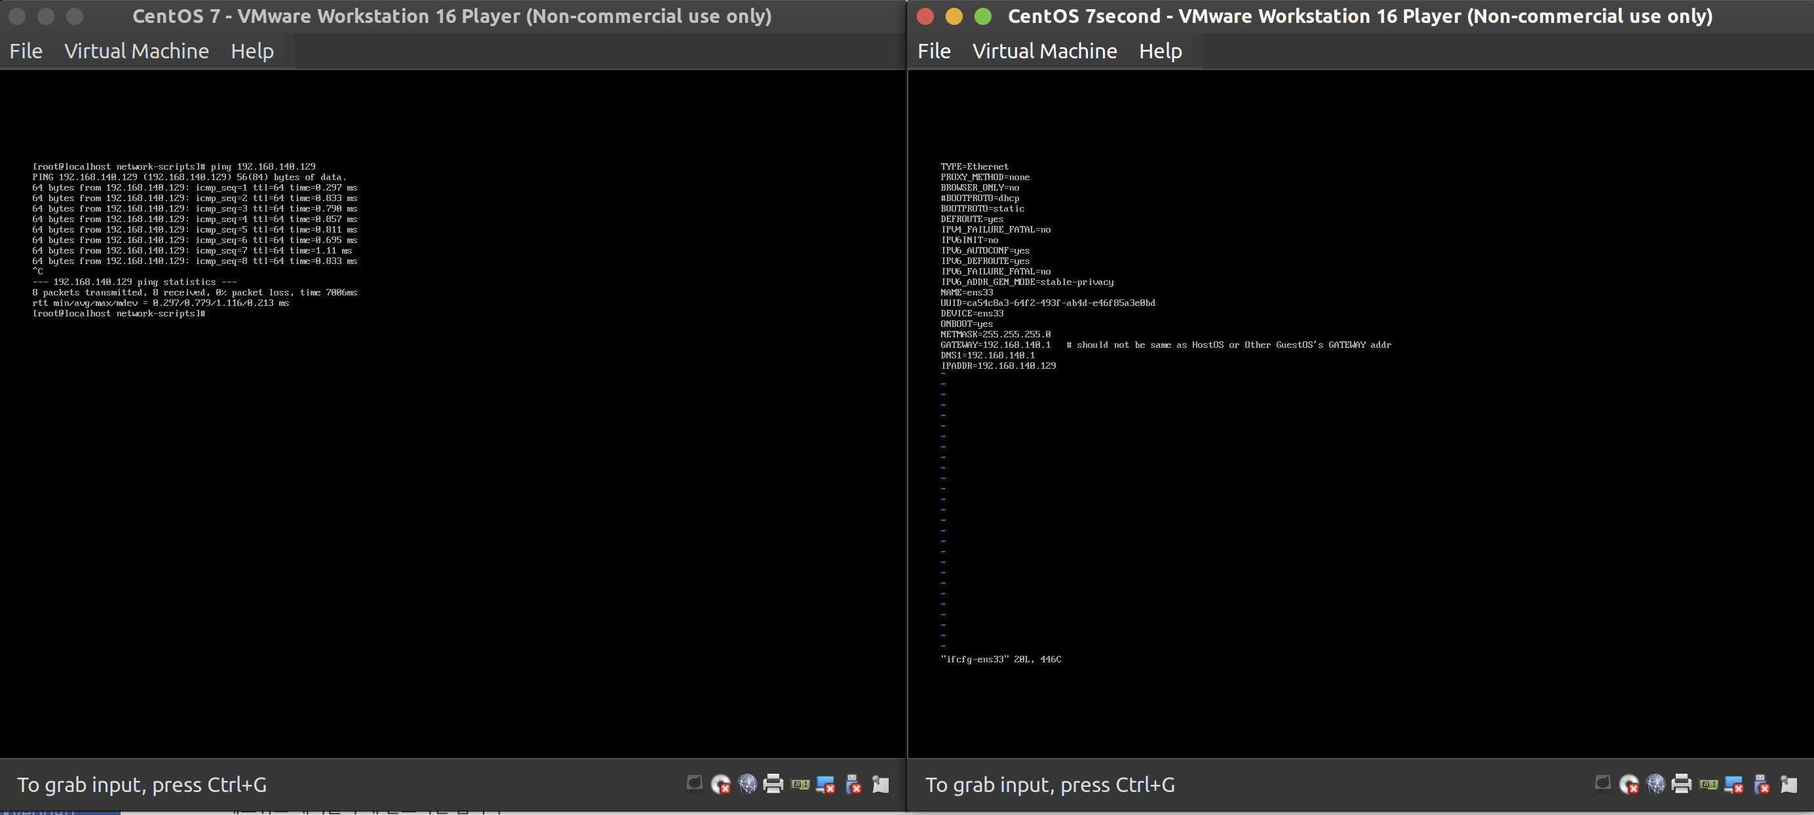Click the 'UUID=ca54c8a3' line
The width and height of the screenshot is (1814, 815).
pyautogui.click(x=1048, y=303)
